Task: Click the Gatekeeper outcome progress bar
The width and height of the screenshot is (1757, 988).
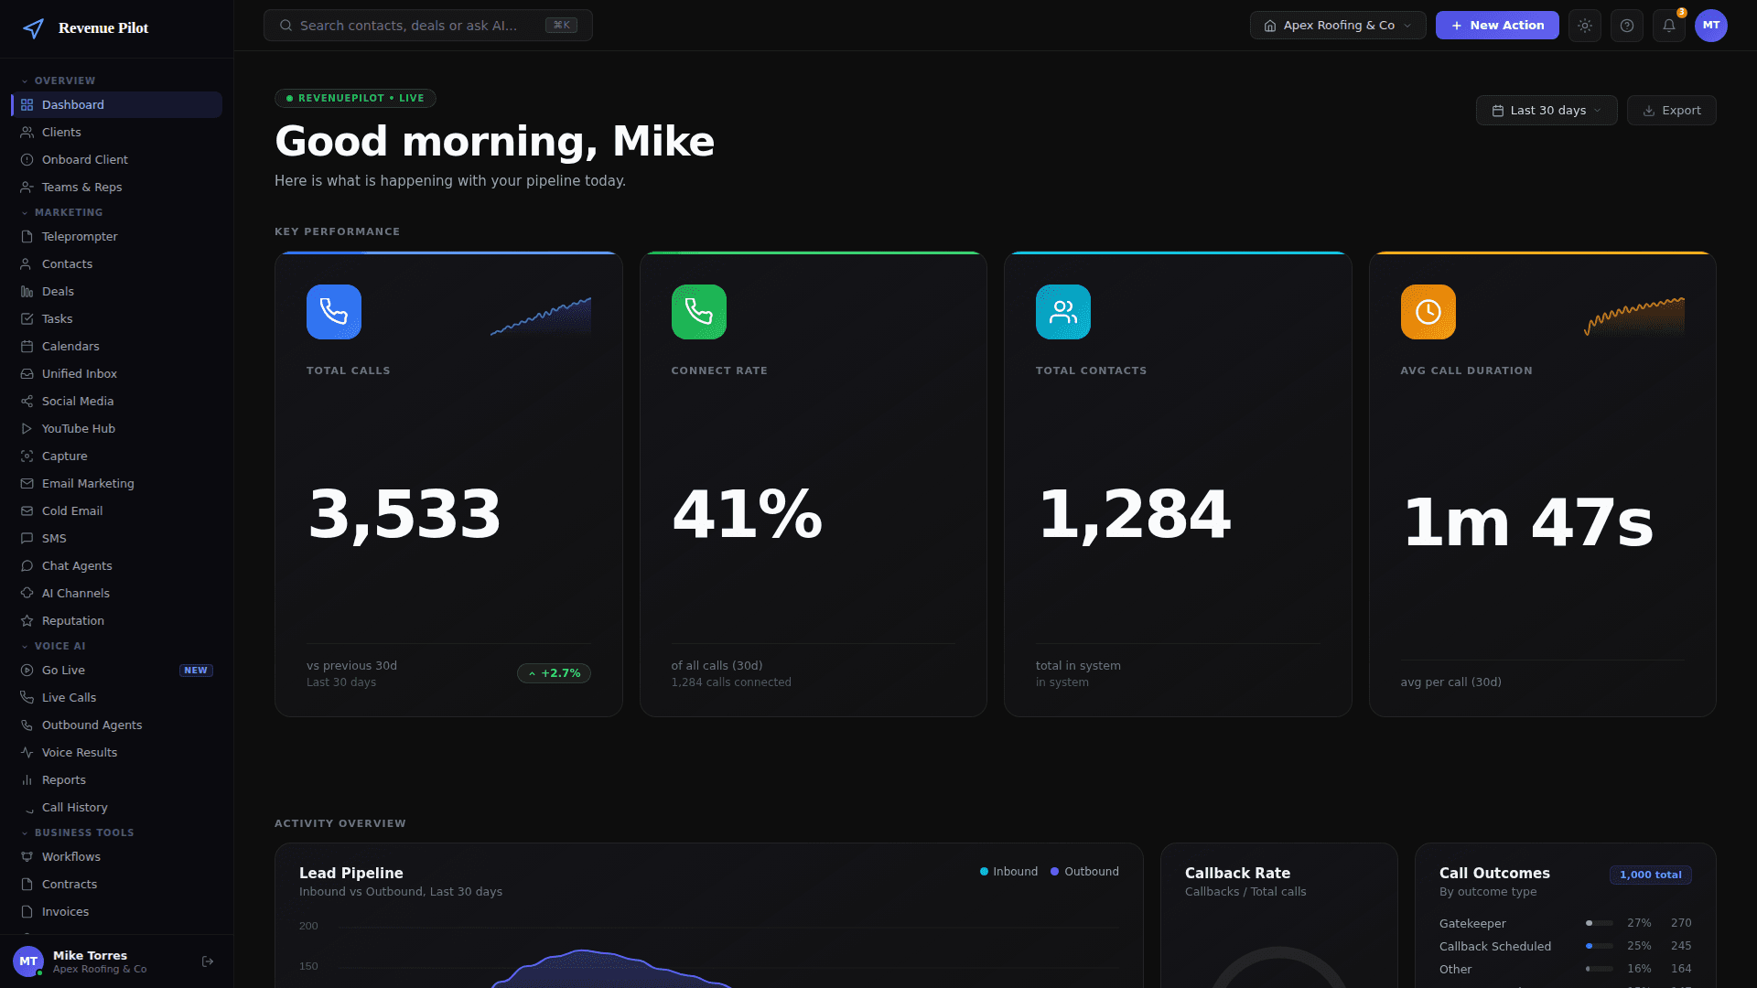Action: pos(1600,923)
